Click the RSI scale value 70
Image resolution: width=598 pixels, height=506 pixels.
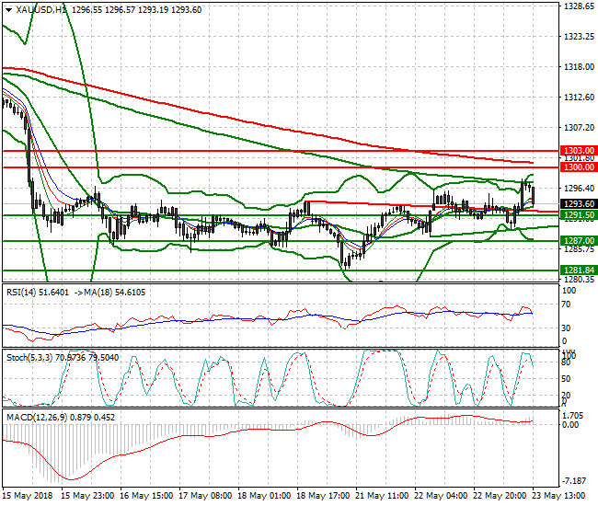coord(566,305)
